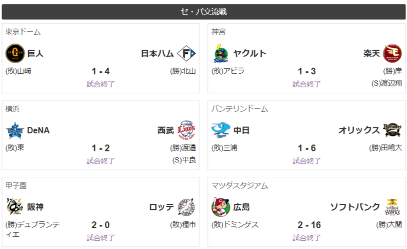Screen dimensions: 407x249
Task: Open 試合終了 link for 巨人 vs 日本ハム
Action: [101, 84]
